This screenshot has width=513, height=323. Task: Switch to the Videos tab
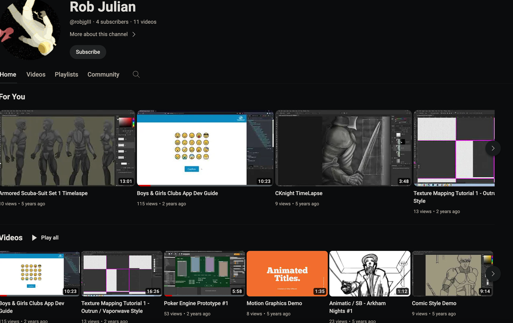[x=36, y=74]
